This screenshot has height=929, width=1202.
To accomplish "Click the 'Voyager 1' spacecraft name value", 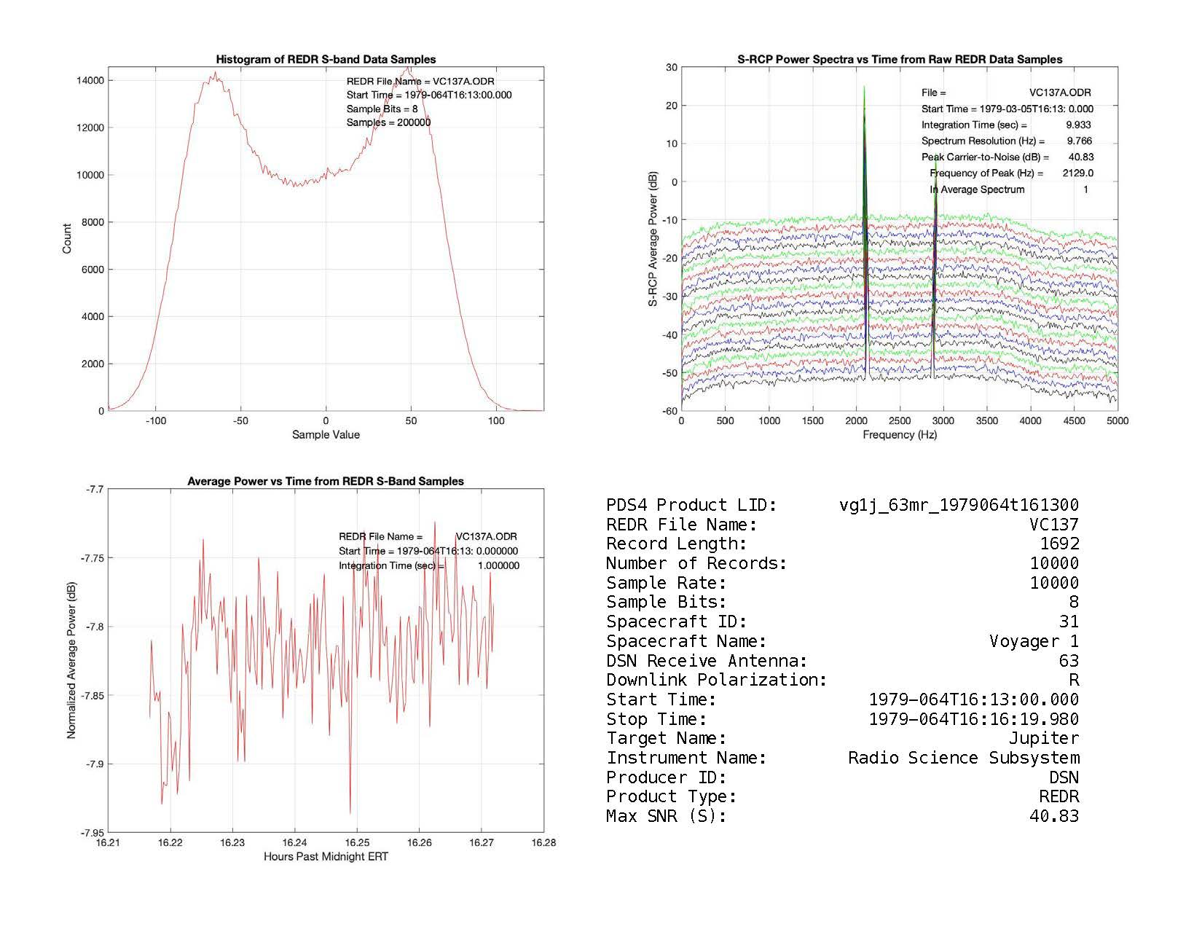I will 1034,641.
